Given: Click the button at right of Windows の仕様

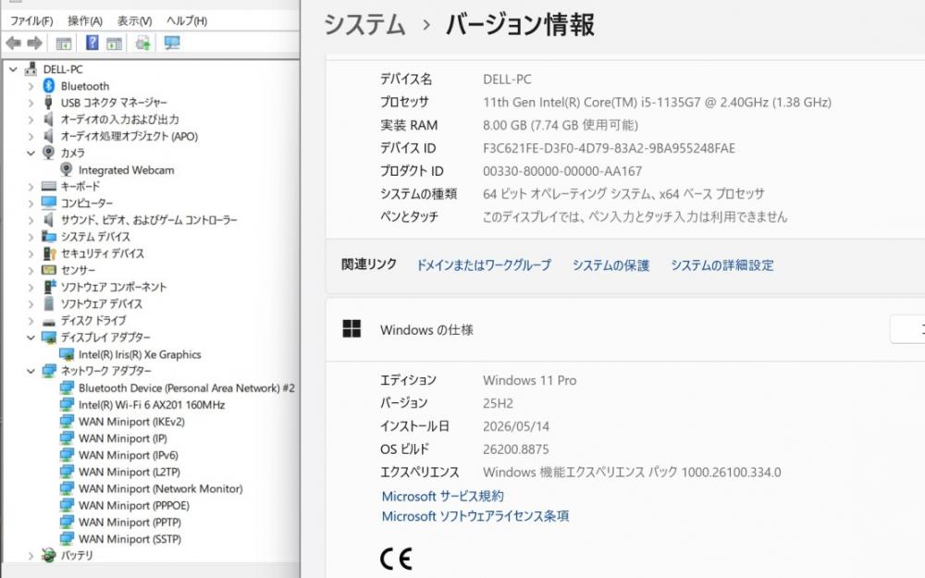Looking at the screenshot, I should coord(907,330).
